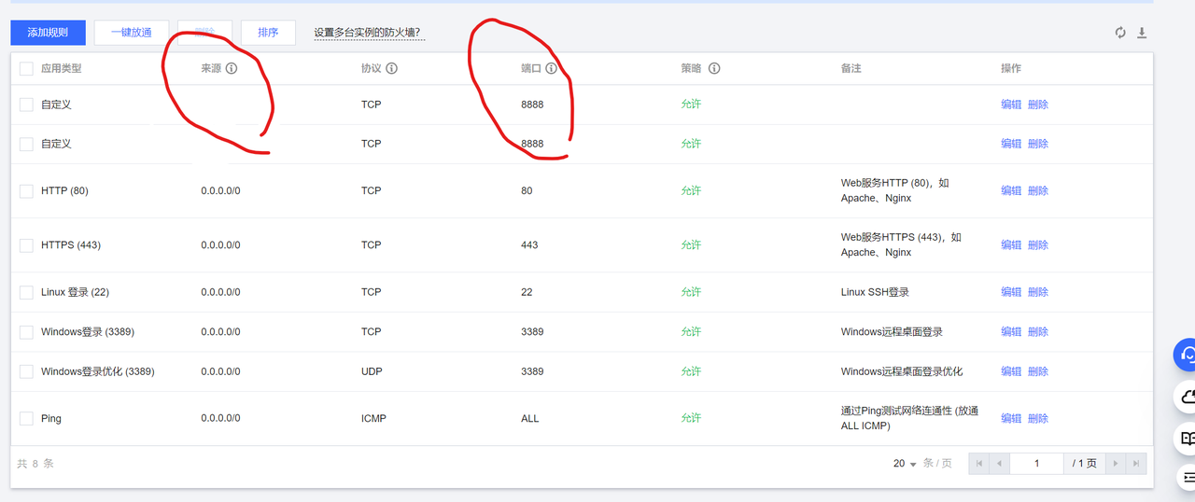
Task: Click the refresh icon above the table
Action: click(1120, 33)
